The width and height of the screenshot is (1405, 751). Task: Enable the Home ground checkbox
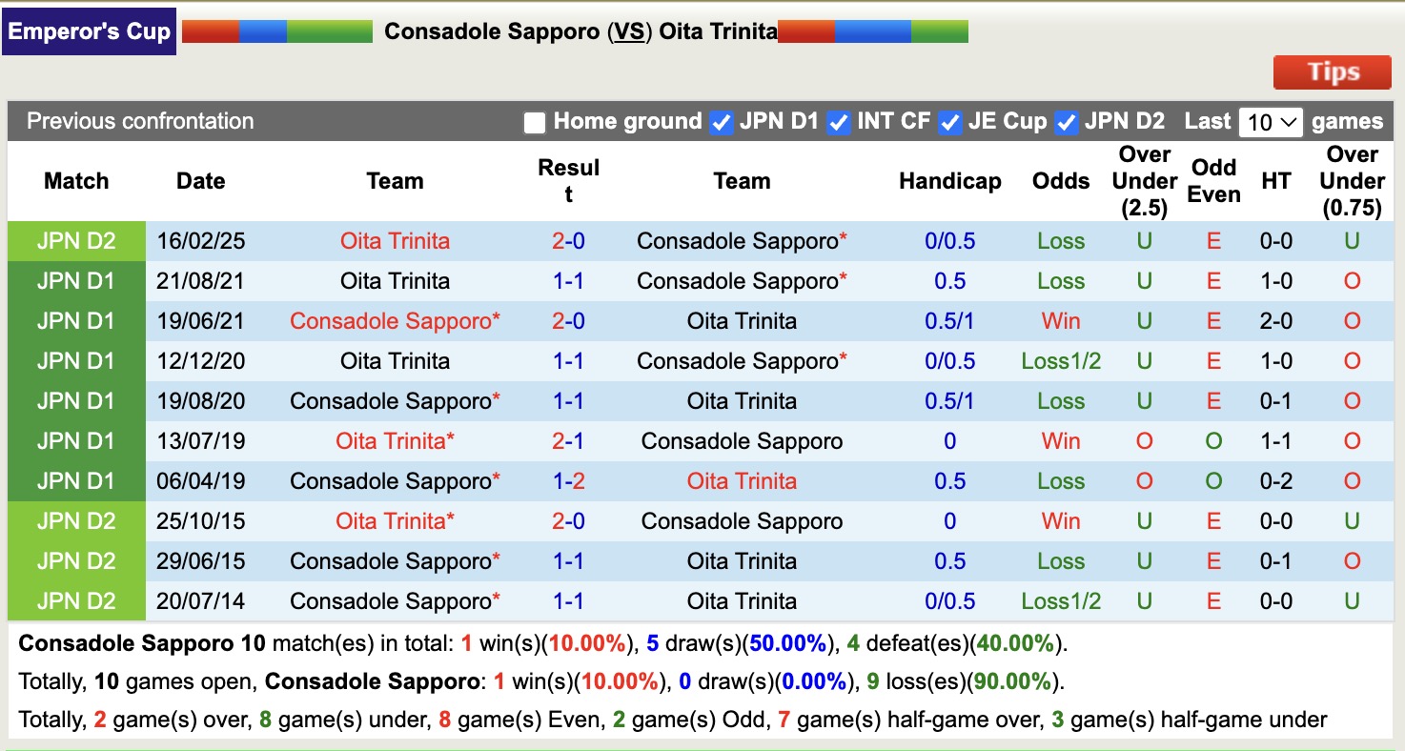(534, 122)
